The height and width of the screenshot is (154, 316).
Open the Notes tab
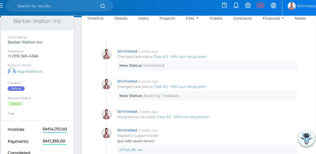(x=300, y=18)
